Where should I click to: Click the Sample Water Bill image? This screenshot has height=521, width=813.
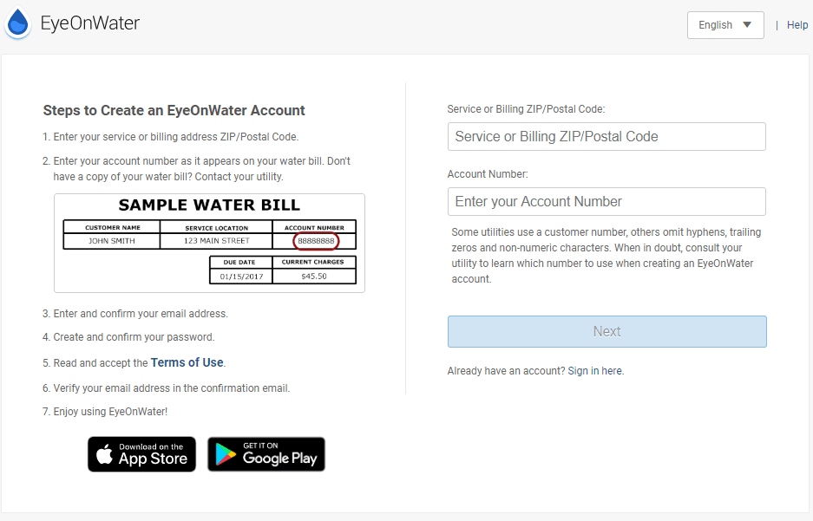click(210, 244)
